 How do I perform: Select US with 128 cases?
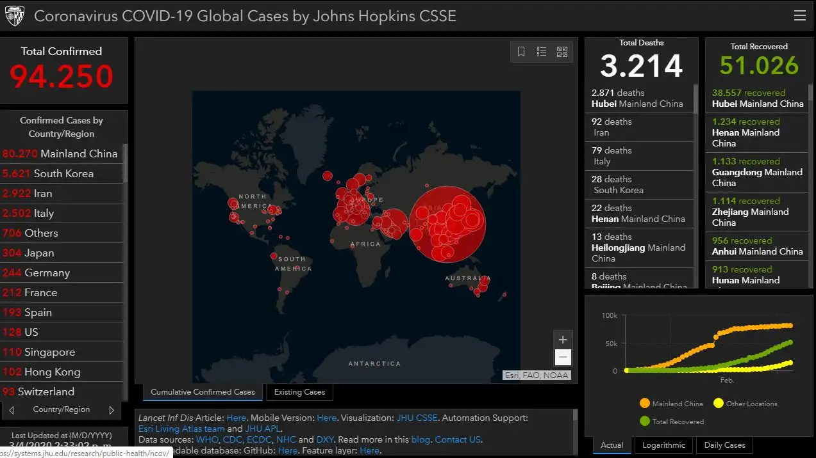click(61, 332)
